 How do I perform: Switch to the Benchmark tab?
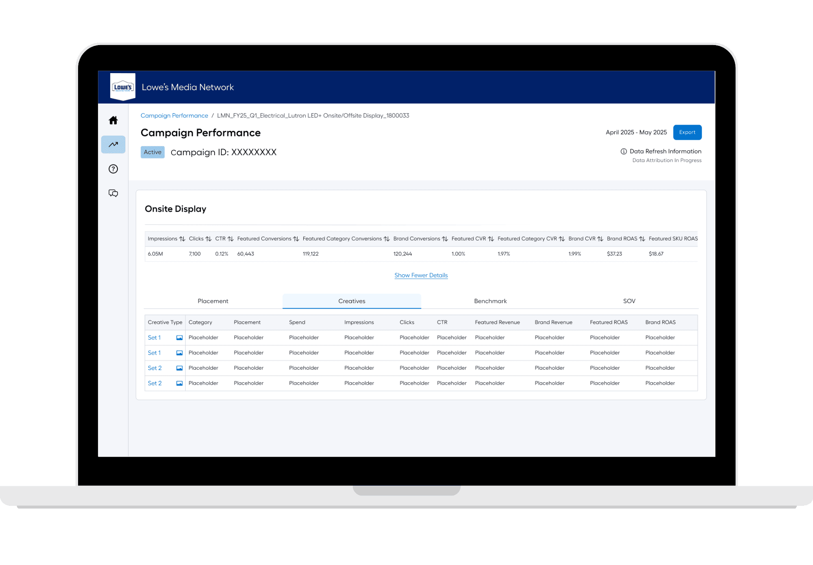(490, 301)
